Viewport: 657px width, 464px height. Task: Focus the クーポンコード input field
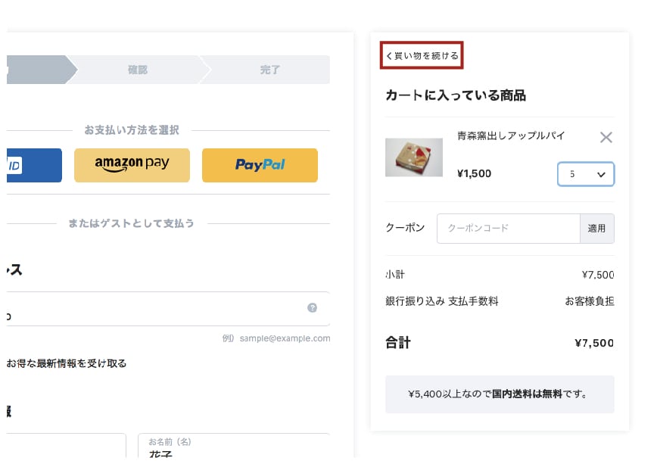(508, 229)
